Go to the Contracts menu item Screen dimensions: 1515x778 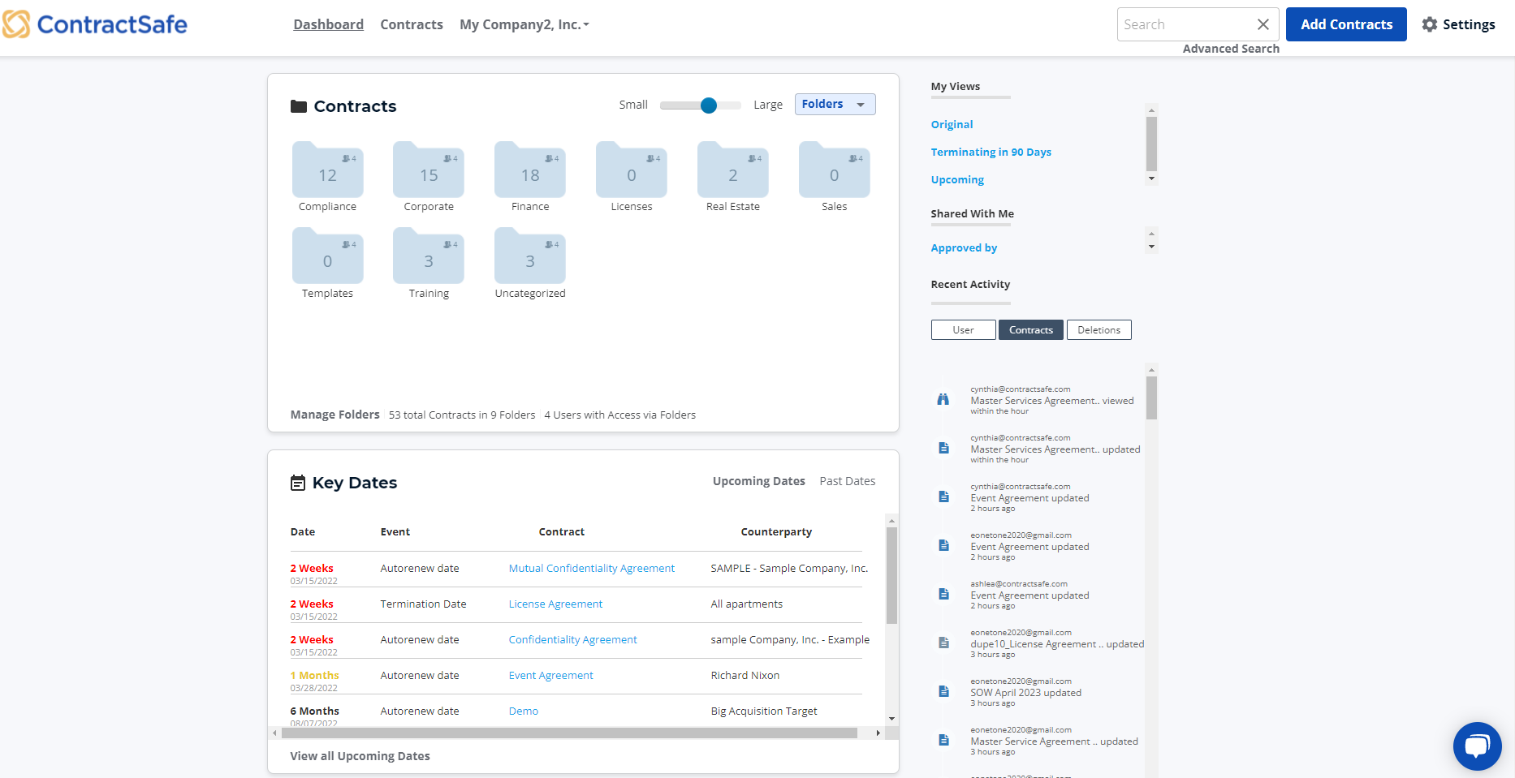tap(412, 24)
